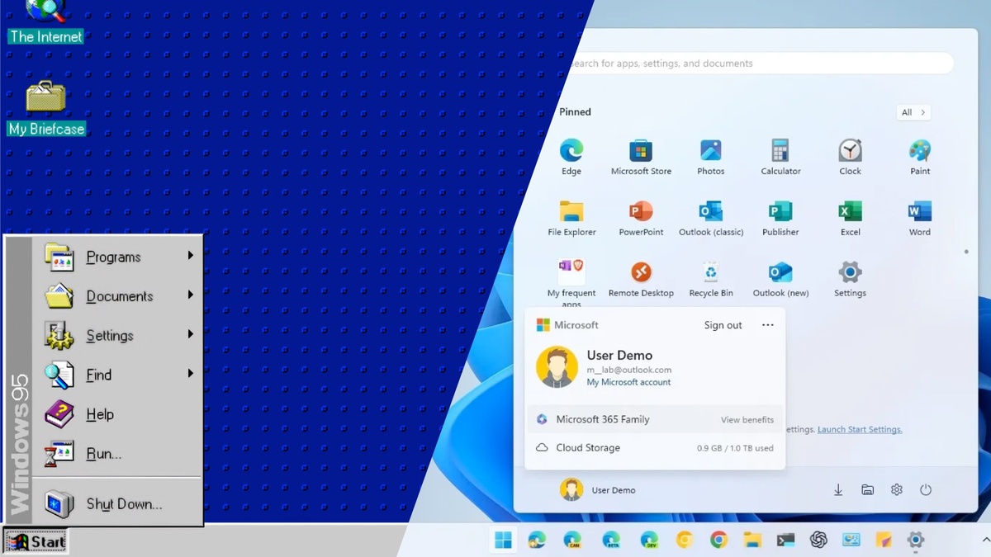Expand Programs submenu in Windows 95 menu
The height and width of the screenshot is (557, 991).
point(117,257)
